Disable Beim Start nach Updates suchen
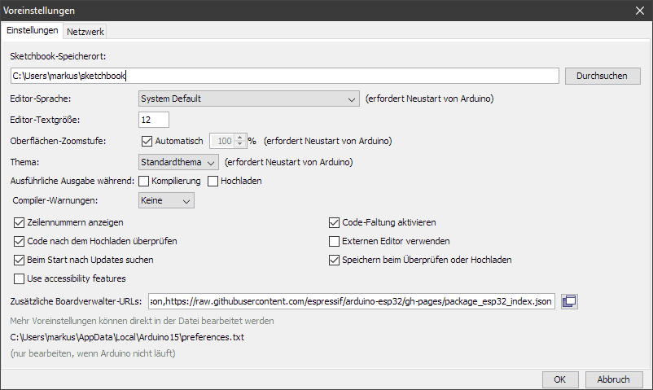The width and height of the screenshot is (653, 390). 20,260
